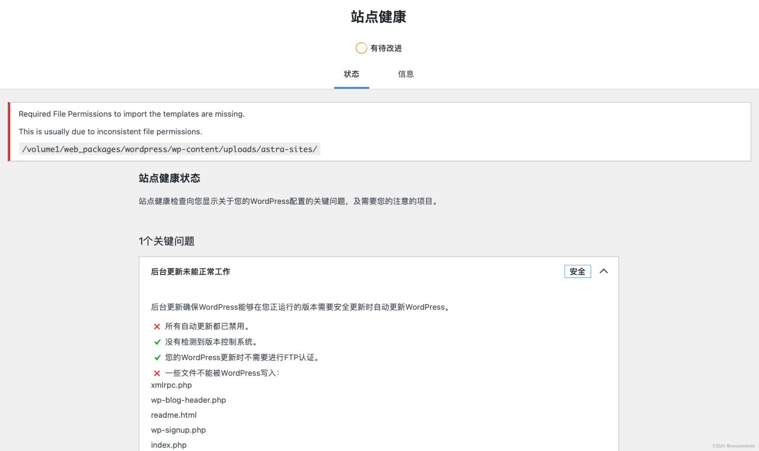Select the 状态 tab
Screen dimensions: 759x451
tap(351, 73)
